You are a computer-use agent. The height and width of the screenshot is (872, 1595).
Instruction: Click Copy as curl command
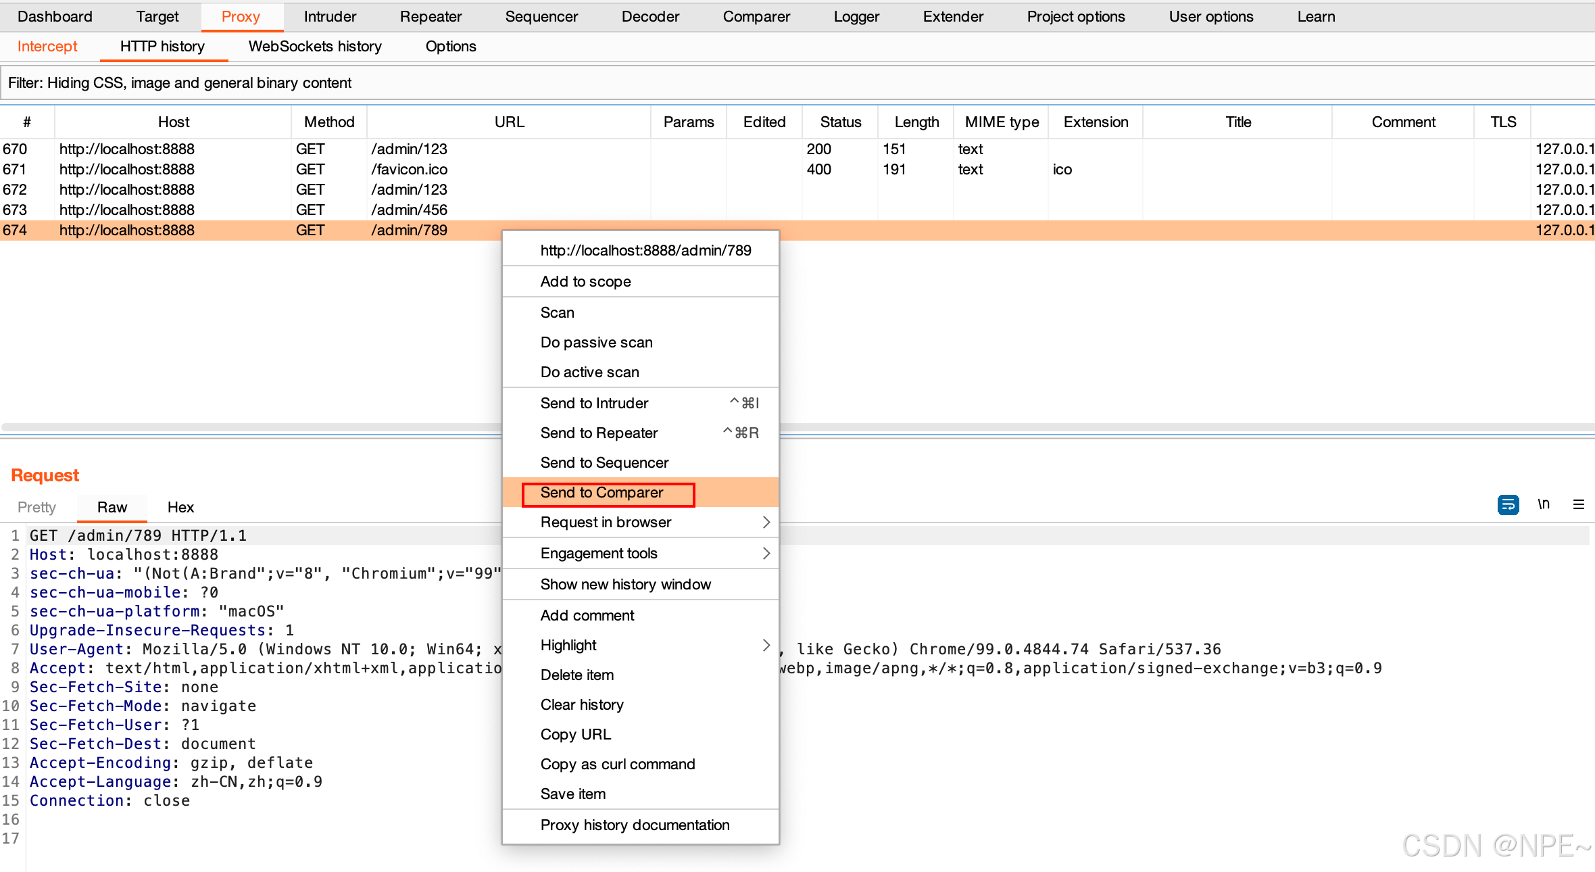coord(617,764)
